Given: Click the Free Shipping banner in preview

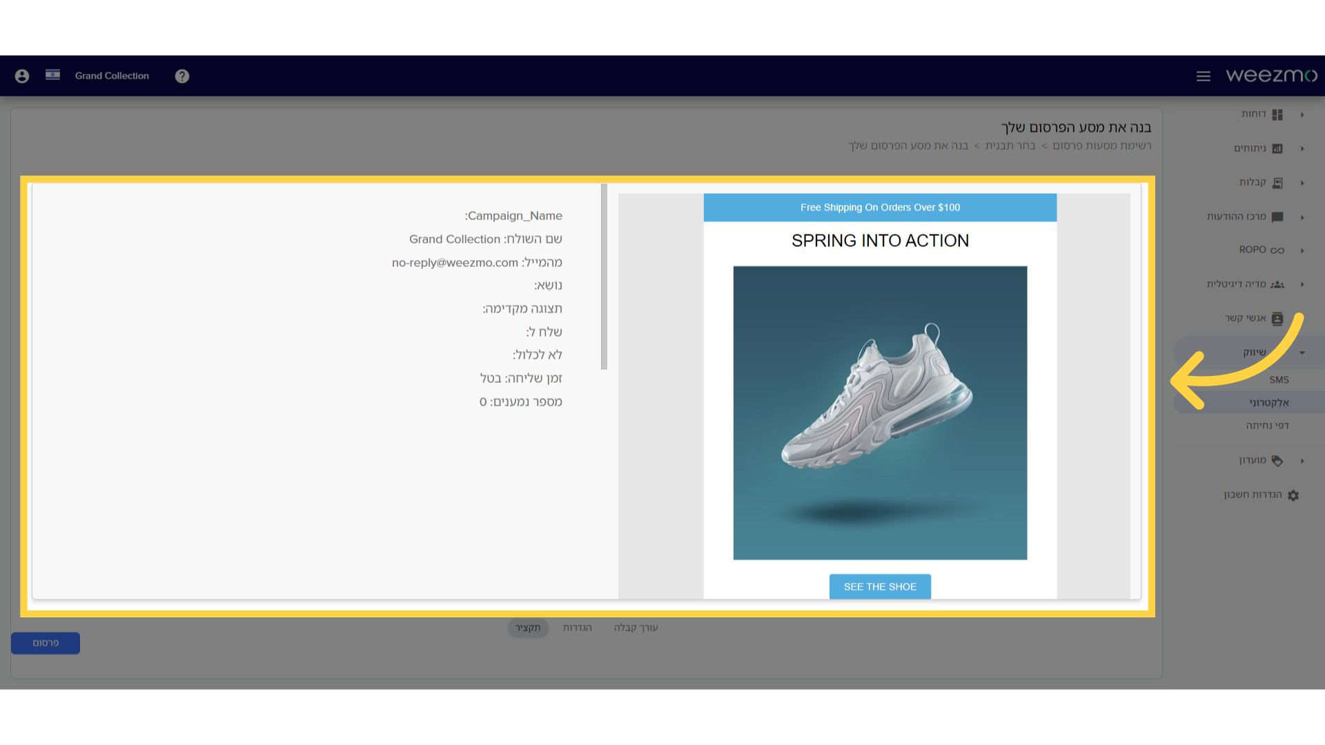Looking at the screenshot, I should coord(880,208).
